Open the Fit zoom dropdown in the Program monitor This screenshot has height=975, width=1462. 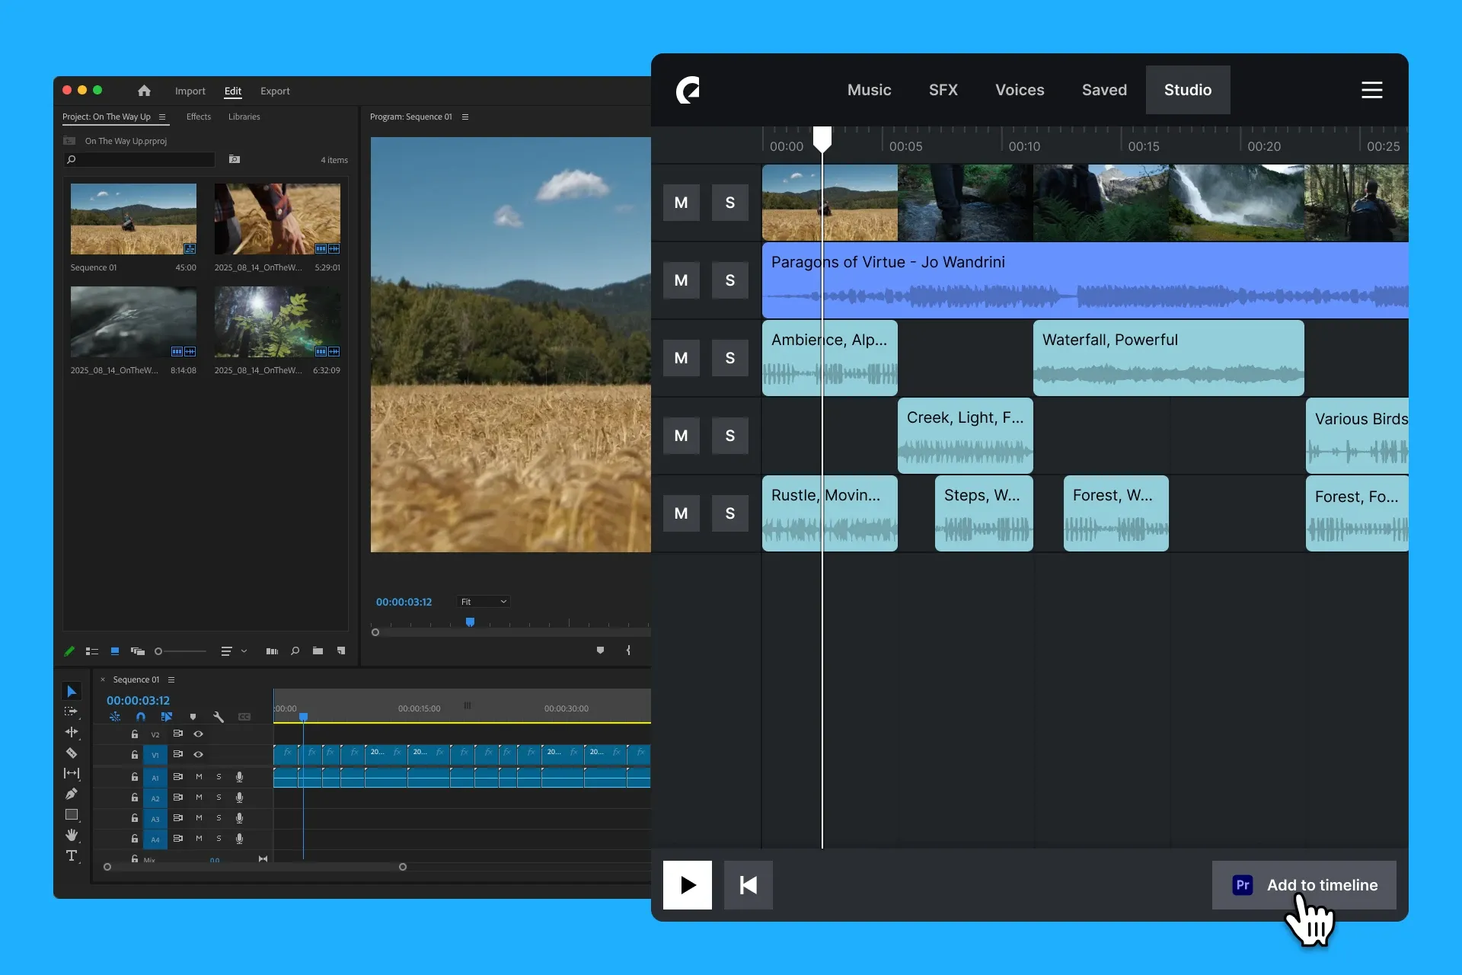point(483,601)
